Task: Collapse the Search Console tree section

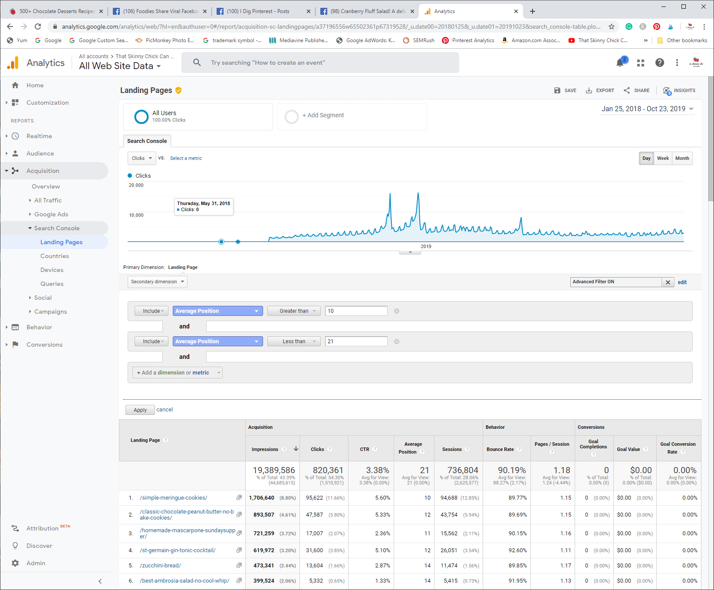Action: (30, 228)
